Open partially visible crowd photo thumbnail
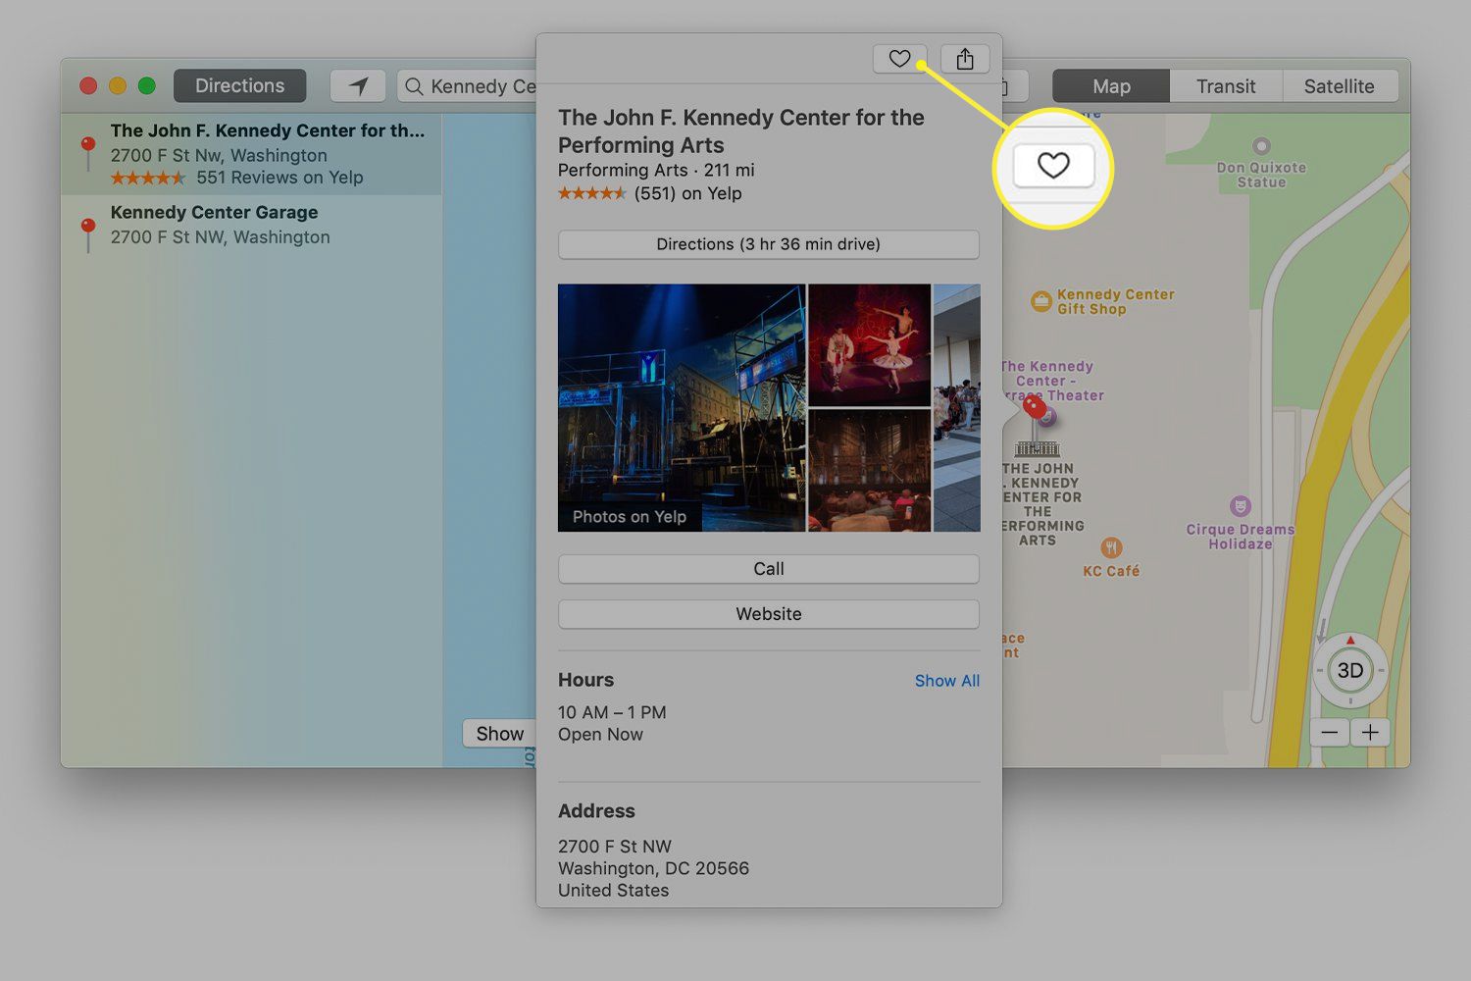1471x981 pixels. (957, 408)
